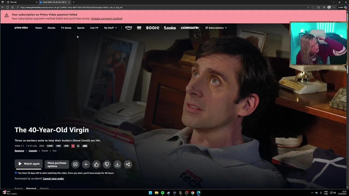Click browser Home button
The width and height of the screenshot is (349, 196).
(13, 7)
